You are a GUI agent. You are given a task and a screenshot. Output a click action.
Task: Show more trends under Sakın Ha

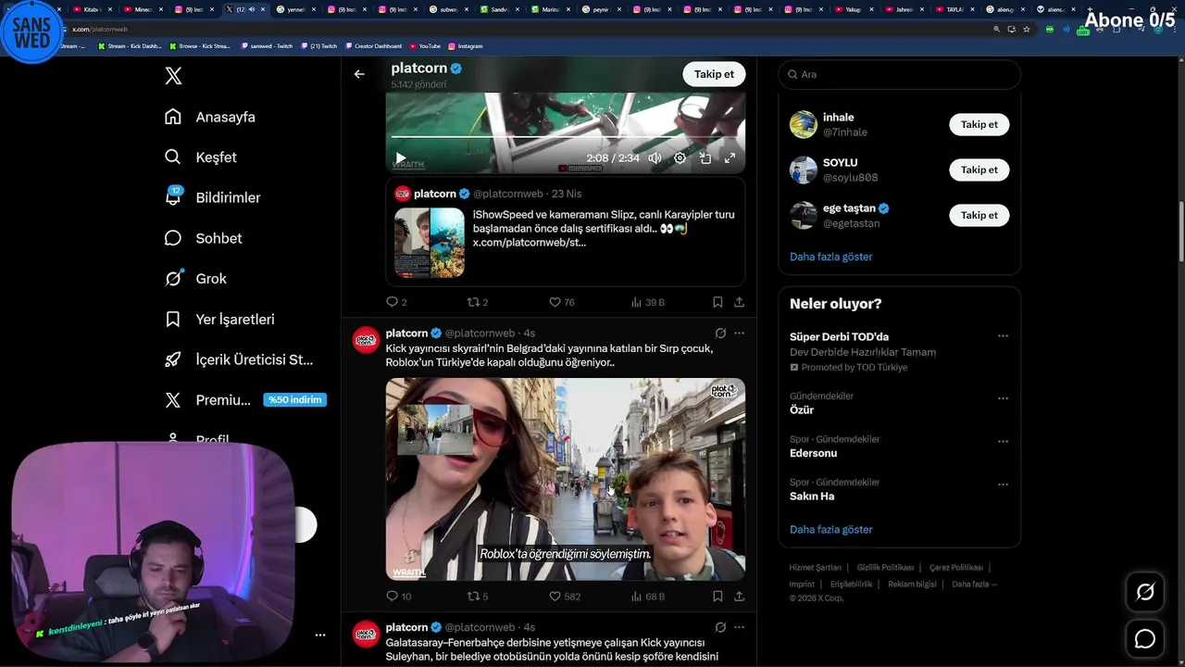tap(830, 530)
